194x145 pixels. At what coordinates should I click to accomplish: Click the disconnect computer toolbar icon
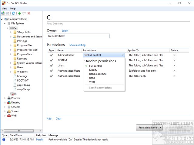[x=7, y=13]
